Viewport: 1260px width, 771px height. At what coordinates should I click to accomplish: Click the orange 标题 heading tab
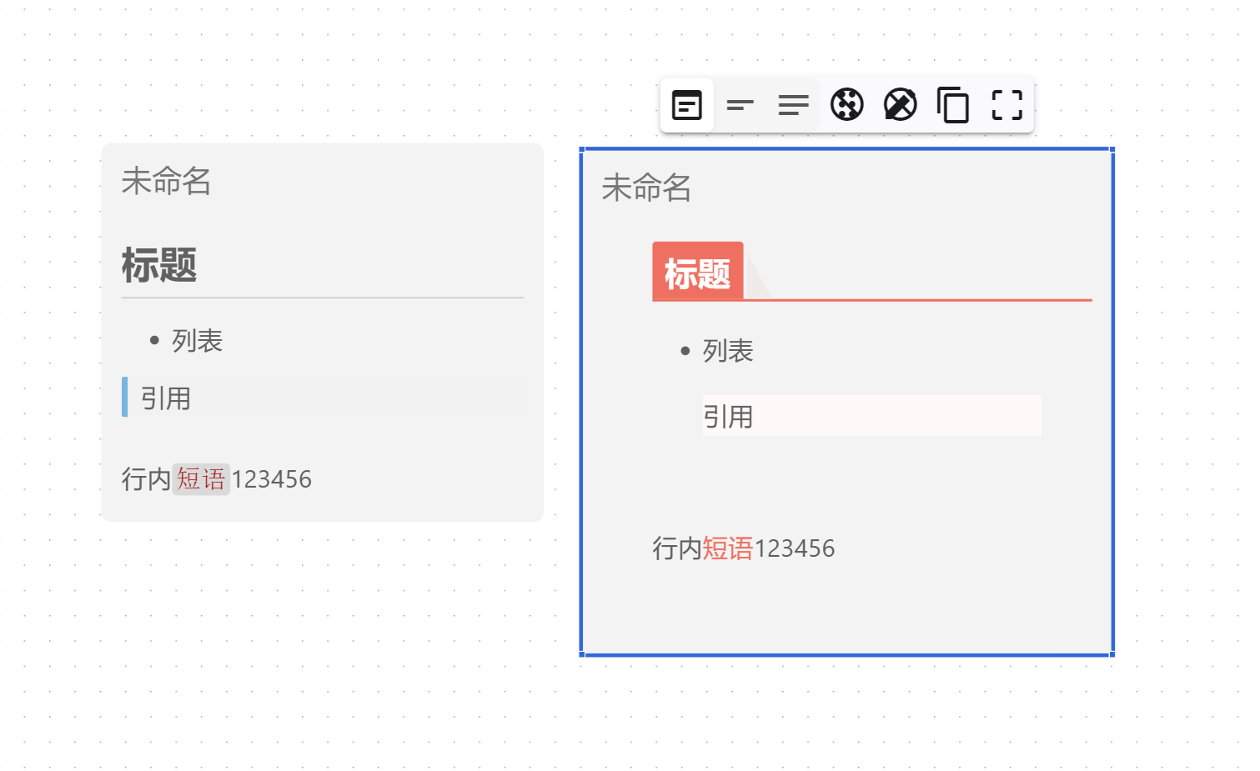coord(697,273)
